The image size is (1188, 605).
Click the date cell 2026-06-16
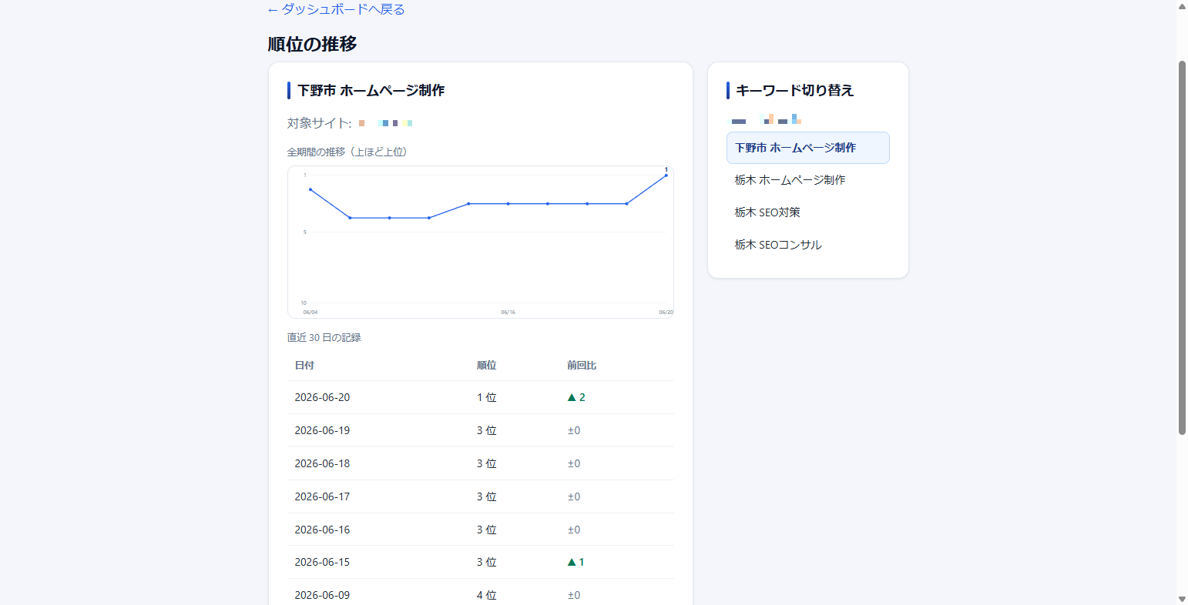coord(322,530)
